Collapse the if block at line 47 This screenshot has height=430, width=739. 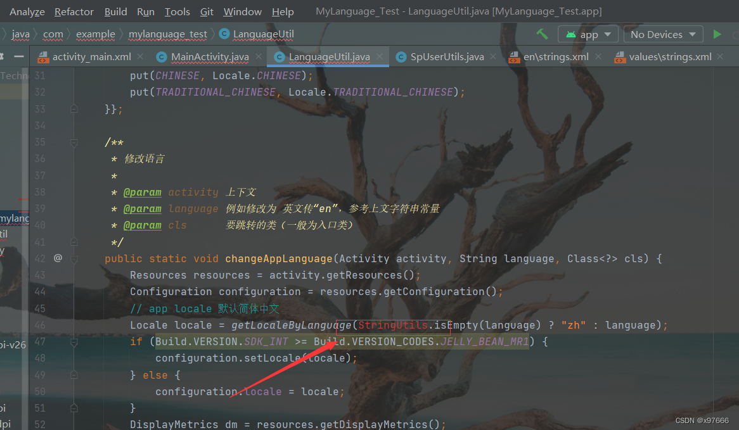tap(74, 342)
